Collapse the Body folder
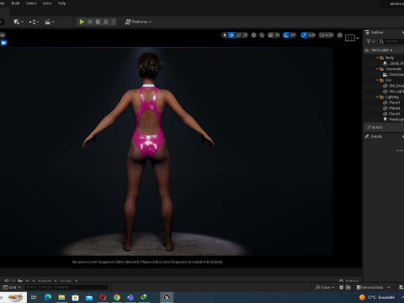Viewport: 404px width, 303px height. coord(377,58)
